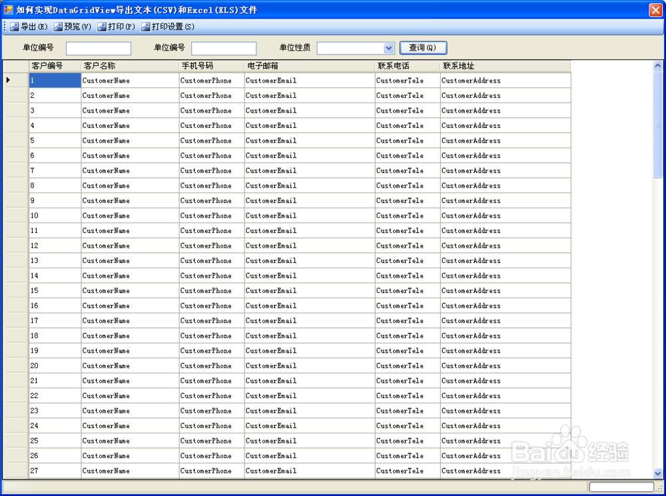Click the 手机号码 column header
The image size is (666, 496).
(212, 66)
